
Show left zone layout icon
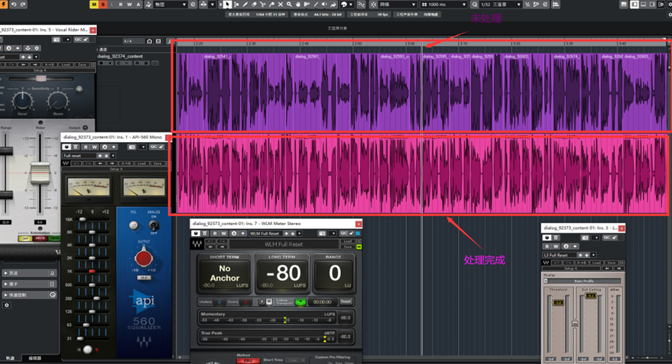tap(635, 5)
